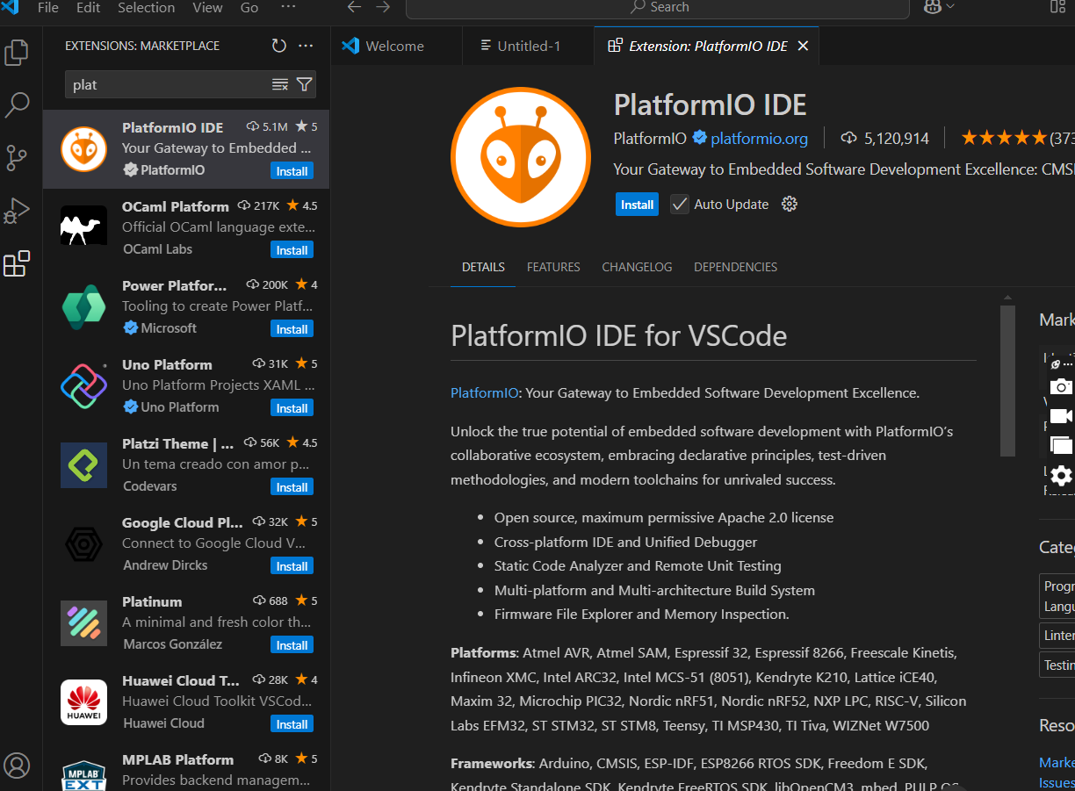Click the large PlatformIO logo
The image size is (1075, 791).
click(x=521, y=157)
